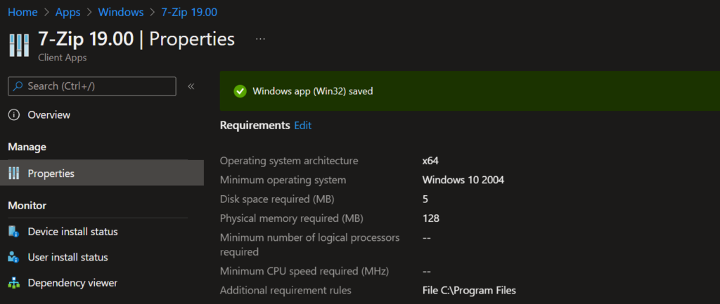This screenshot has width=720, height=304.
Task: Click the Dependency viewer tree icon
Action: pyautogui.click(x=14, y=283)
